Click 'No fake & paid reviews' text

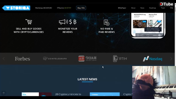click(x=107, y=31)
